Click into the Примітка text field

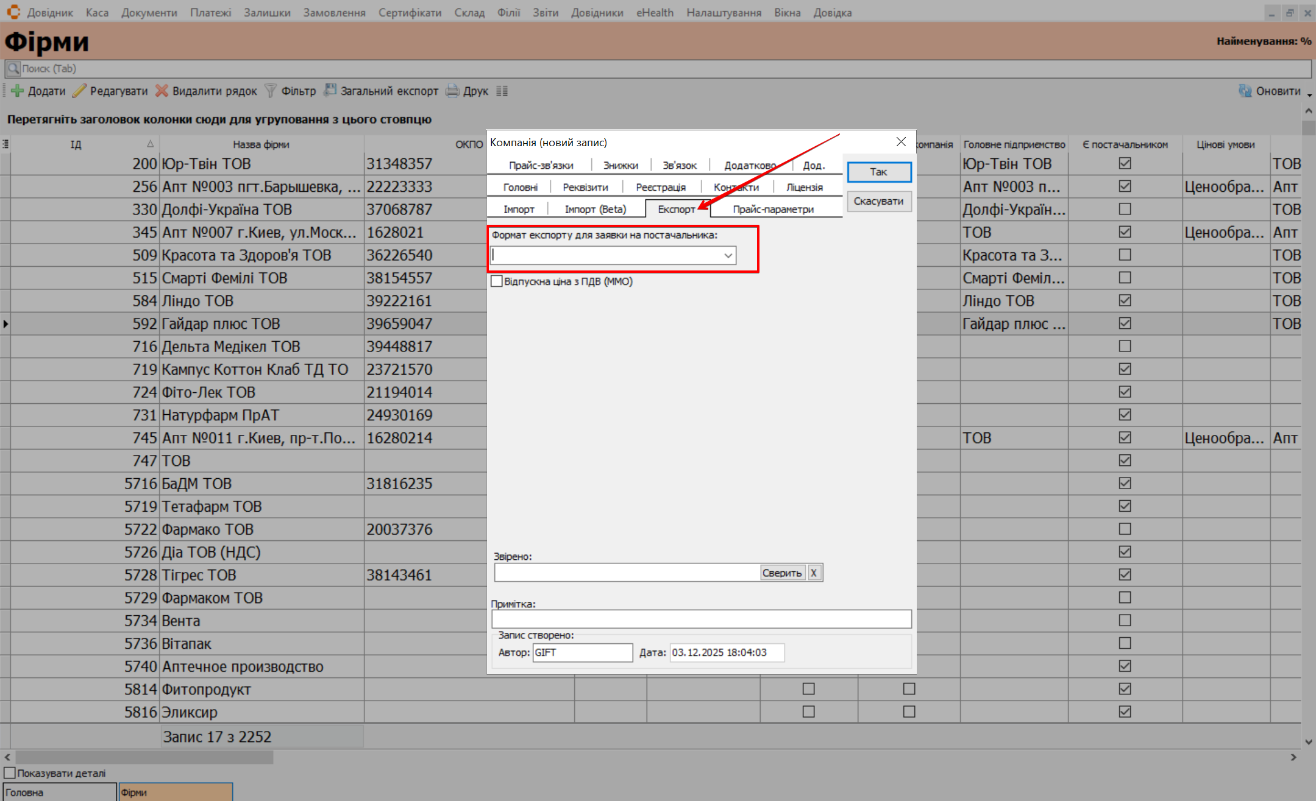tap(701, 619)
